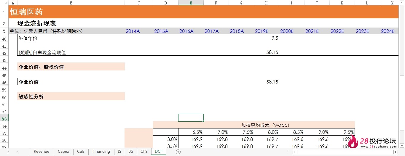The width and height of the screenshot is (405, 156).
Task: Click the sheet tab bar split handle
Action: pyautogui.click(x=288, y=152)
